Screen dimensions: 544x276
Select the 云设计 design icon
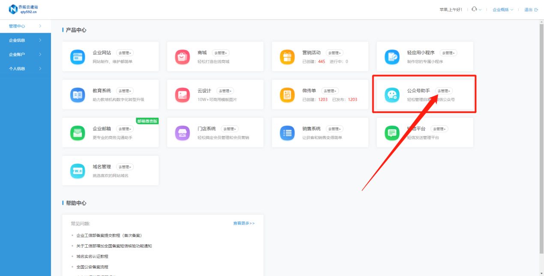[x=182, y=94]
